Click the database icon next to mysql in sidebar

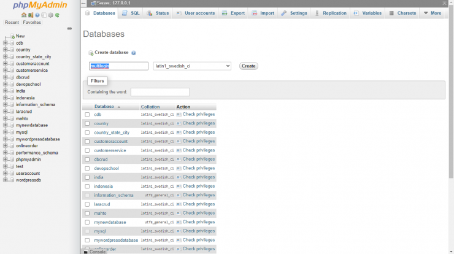(12, 132)
